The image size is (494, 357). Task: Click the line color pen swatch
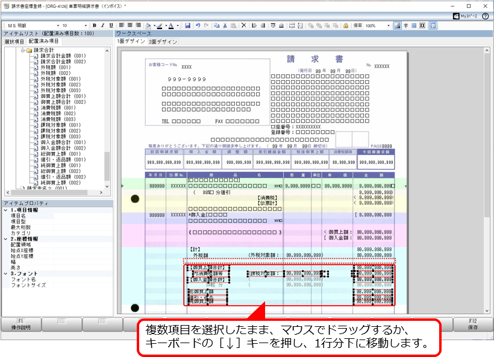point(160,25)
